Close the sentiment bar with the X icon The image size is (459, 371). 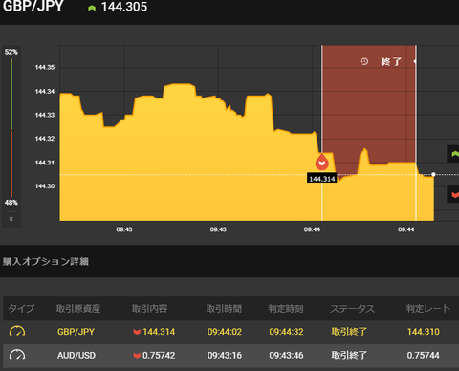pos(11,219)
